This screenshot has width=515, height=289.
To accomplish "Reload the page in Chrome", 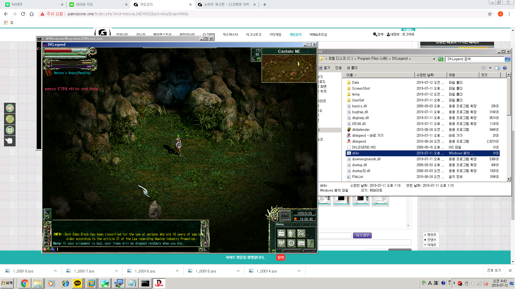I will (x=23, y=14).
